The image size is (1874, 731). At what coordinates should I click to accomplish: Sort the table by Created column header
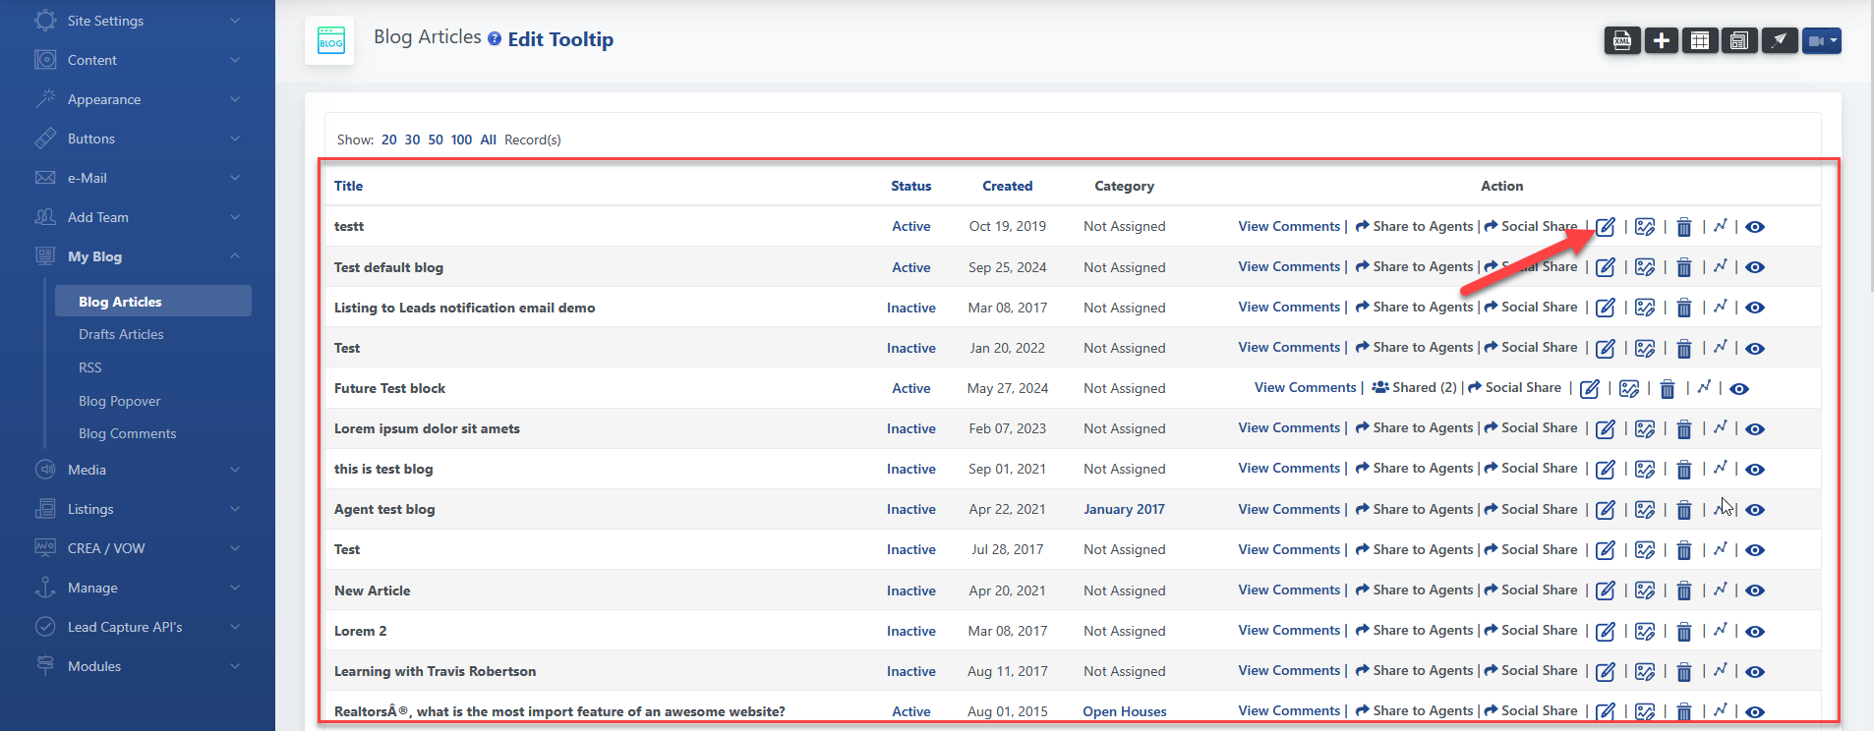[1007, 186]
